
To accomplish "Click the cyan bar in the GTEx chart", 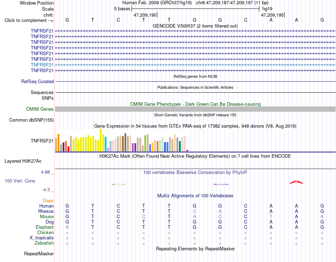I will [x=106, y=144].
